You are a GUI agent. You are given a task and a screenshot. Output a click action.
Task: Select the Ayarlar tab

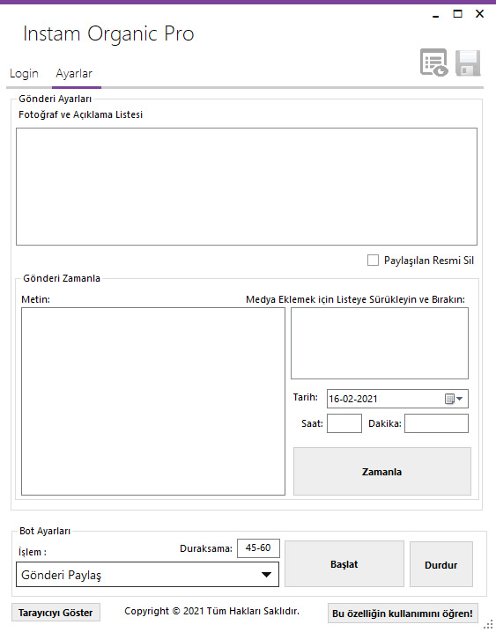pyautogui.click(x=74, y=74)
